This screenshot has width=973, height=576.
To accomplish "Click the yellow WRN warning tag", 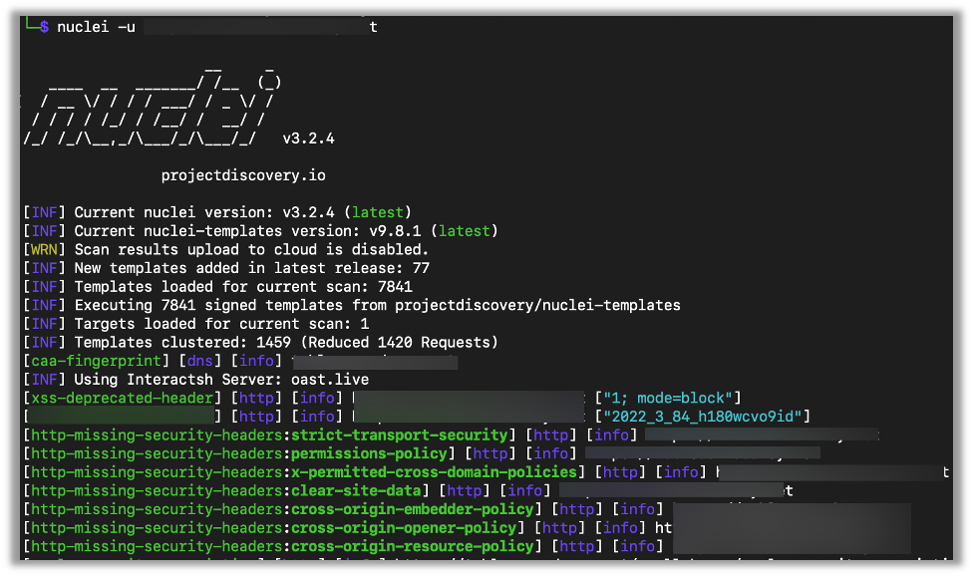I will pyautogui.click(x=44, y=249).
